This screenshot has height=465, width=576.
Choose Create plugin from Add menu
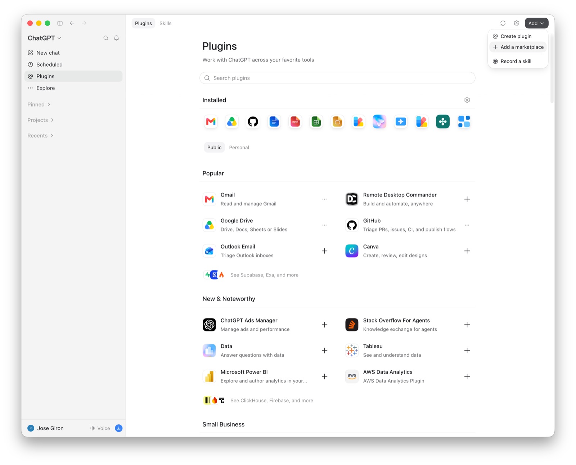point(518,36)
